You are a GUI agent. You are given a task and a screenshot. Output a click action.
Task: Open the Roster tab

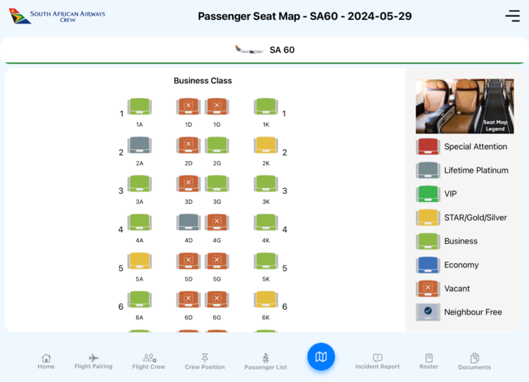(429, 361)
